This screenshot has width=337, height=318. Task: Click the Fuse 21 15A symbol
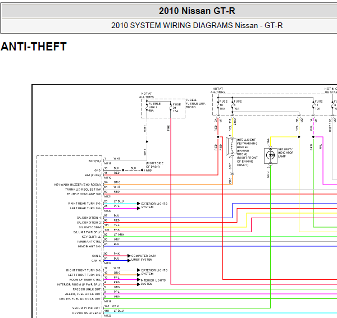tap(171, 107)
